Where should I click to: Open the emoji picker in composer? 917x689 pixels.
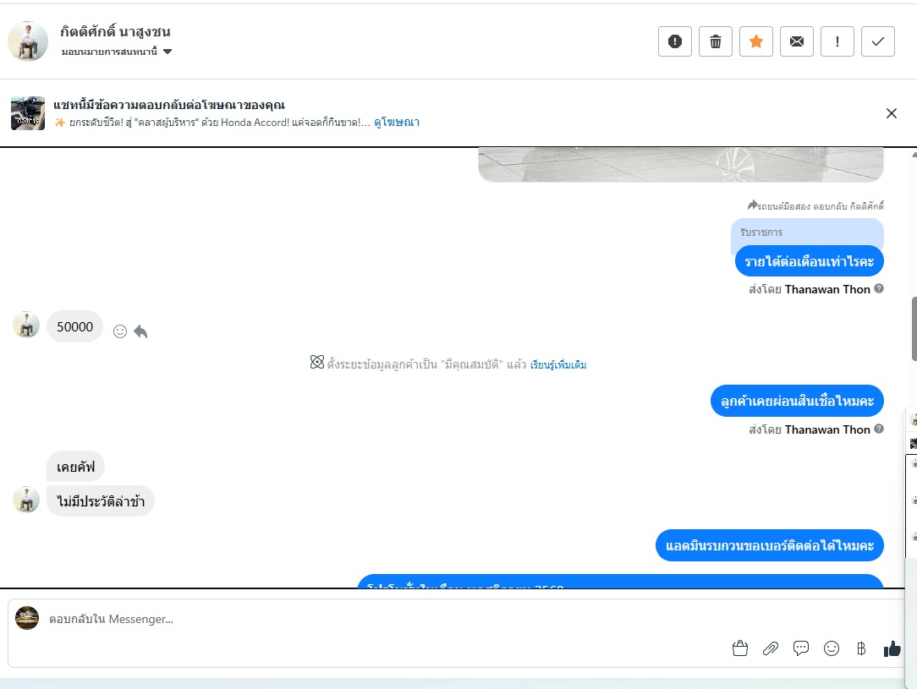[x=831, y=648]
